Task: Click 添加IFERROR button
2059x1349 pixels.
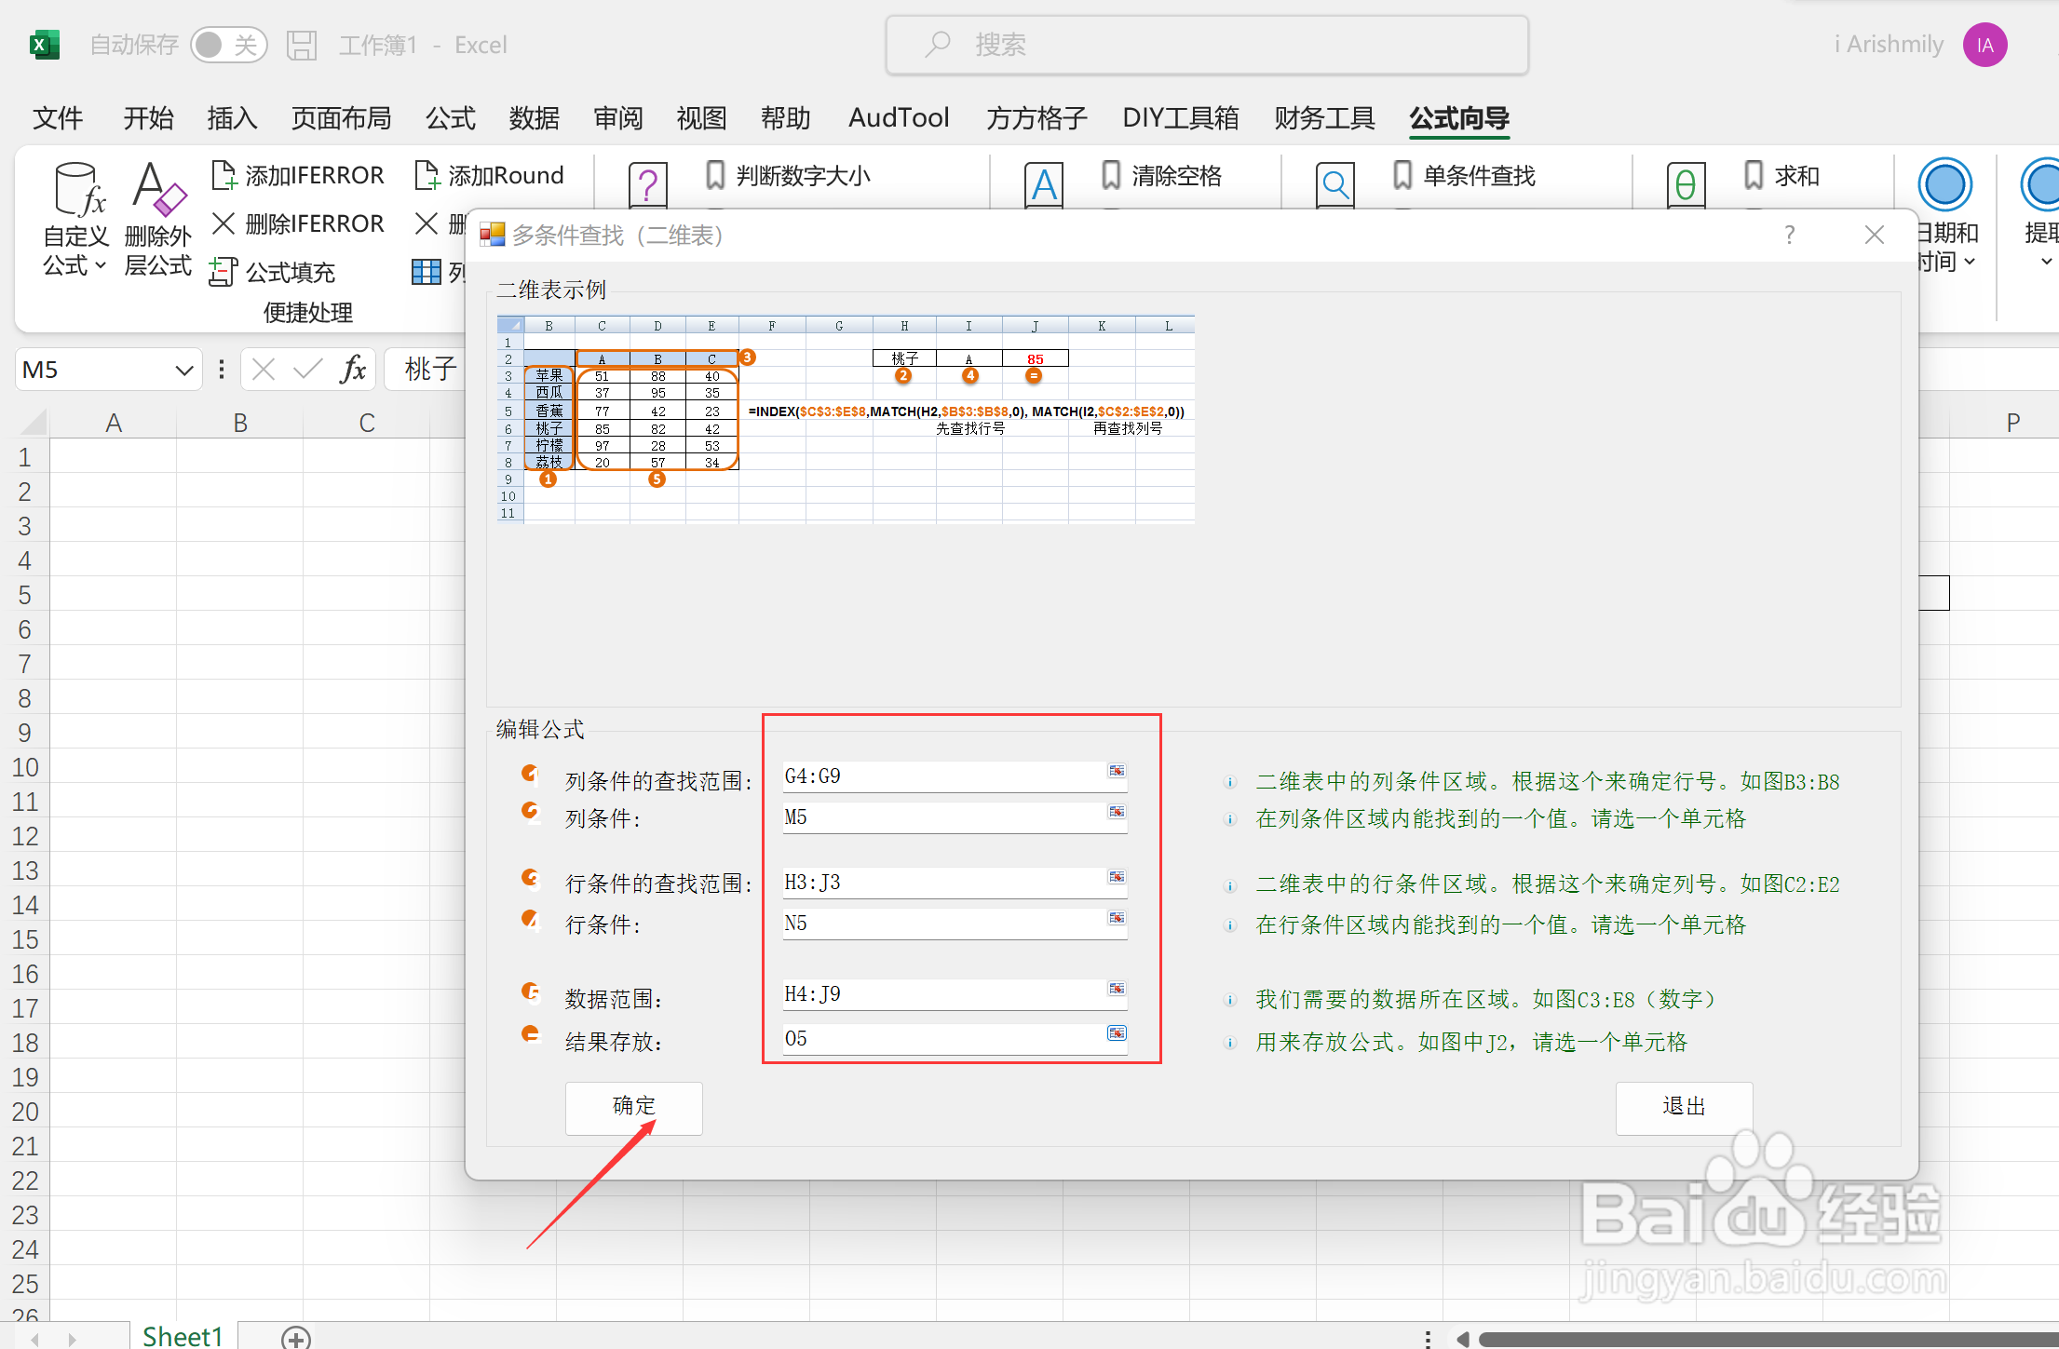Action: pyautogui.click(x=298, y=175)
